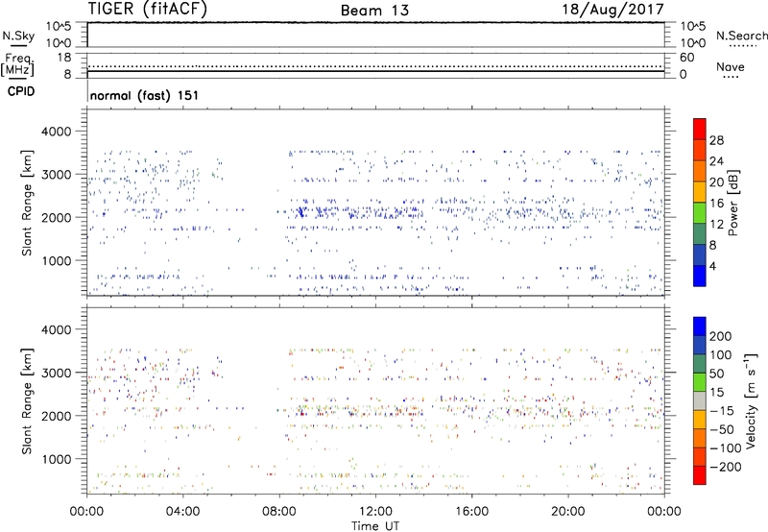Click the −50 tick on Velocity colorbar
Image resolution: width=768 pixels, height=532 pixels.
(x=723, y=429)
